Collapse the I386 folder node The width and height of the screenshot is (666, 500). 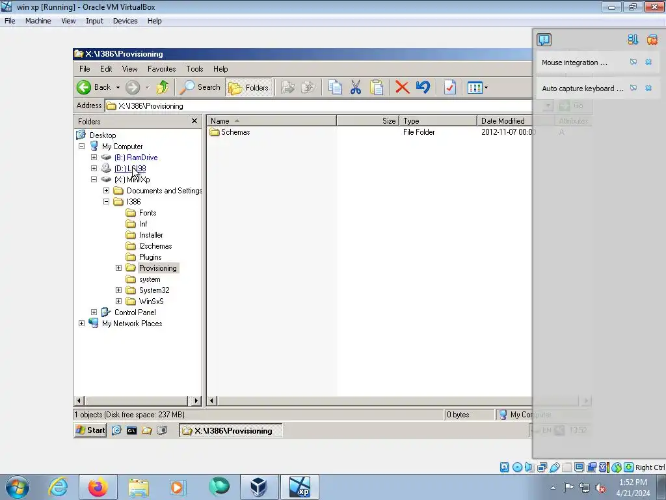(x=106, y=202)
